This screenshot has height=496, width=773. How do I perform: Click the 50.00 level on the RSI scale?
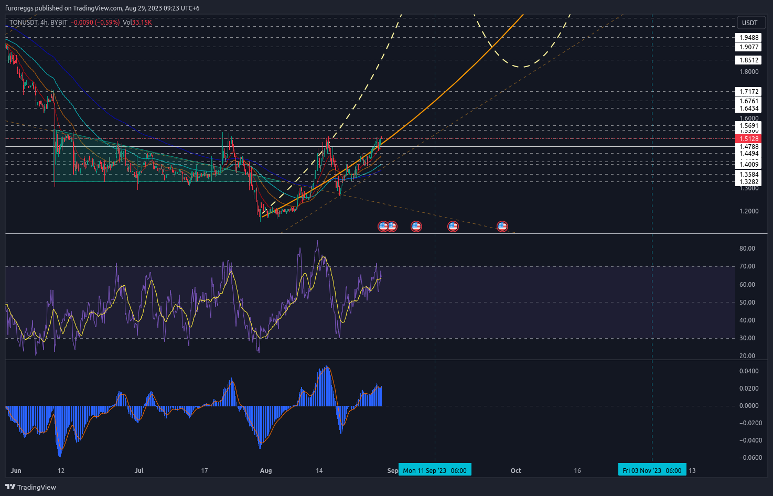click(747, 303)
